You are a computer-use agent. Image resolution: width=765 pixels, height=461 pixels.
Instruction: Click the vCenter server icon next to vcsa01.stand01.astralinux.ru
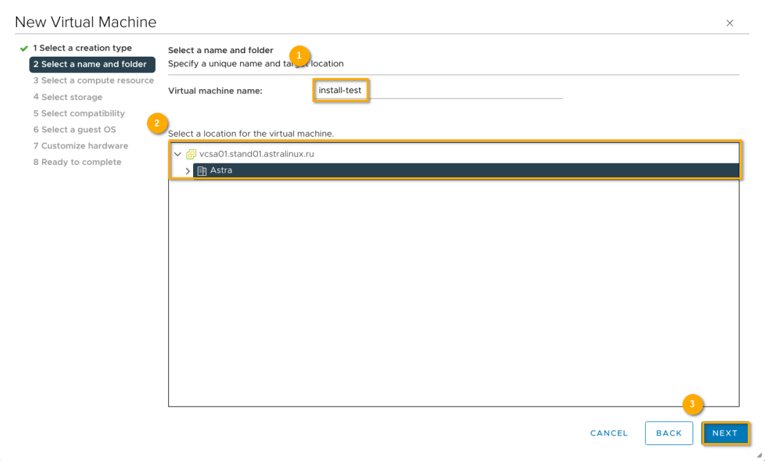coord(191,154)
